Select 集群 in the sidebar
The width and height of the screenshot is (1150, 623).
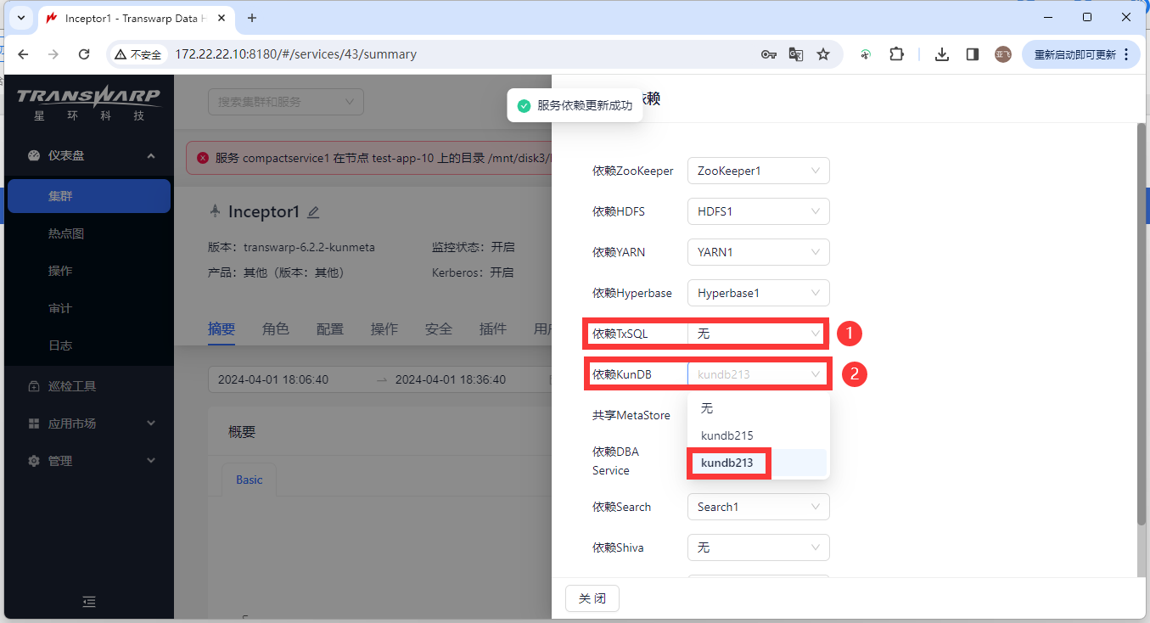tap(89, 196)
